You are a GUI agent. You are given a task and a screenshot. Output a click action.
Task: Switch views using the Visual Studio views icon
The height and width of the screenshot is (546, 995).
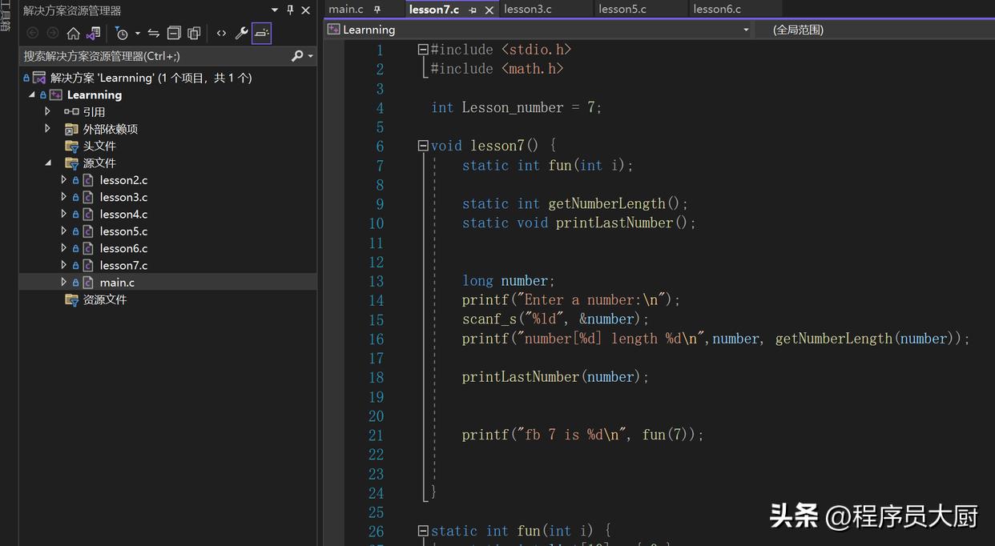pos(94,33)
